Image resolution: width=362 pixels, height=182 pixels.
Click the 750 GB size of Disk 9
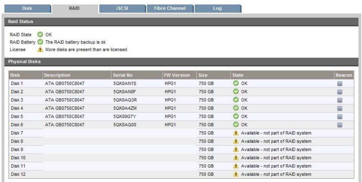click(x=206, y=150)
